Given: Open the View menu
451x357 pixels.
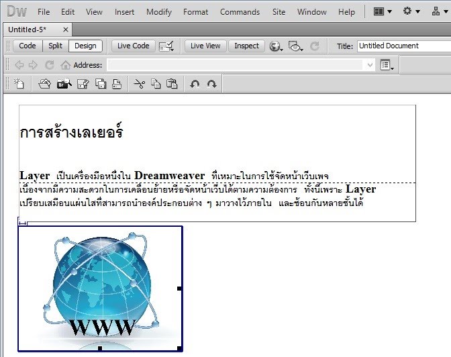Looking at the screenshot, I should (94, 12).
